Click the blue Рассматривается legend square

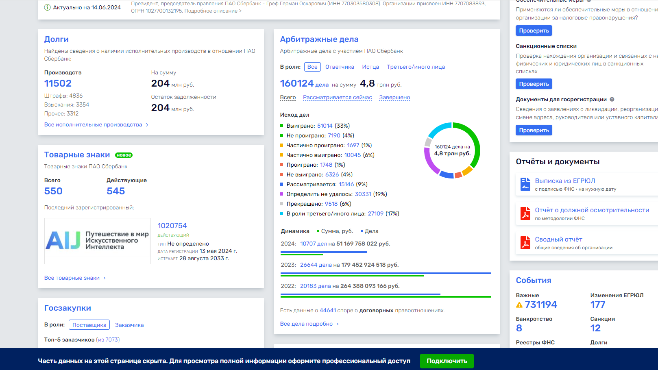[282, 184]
